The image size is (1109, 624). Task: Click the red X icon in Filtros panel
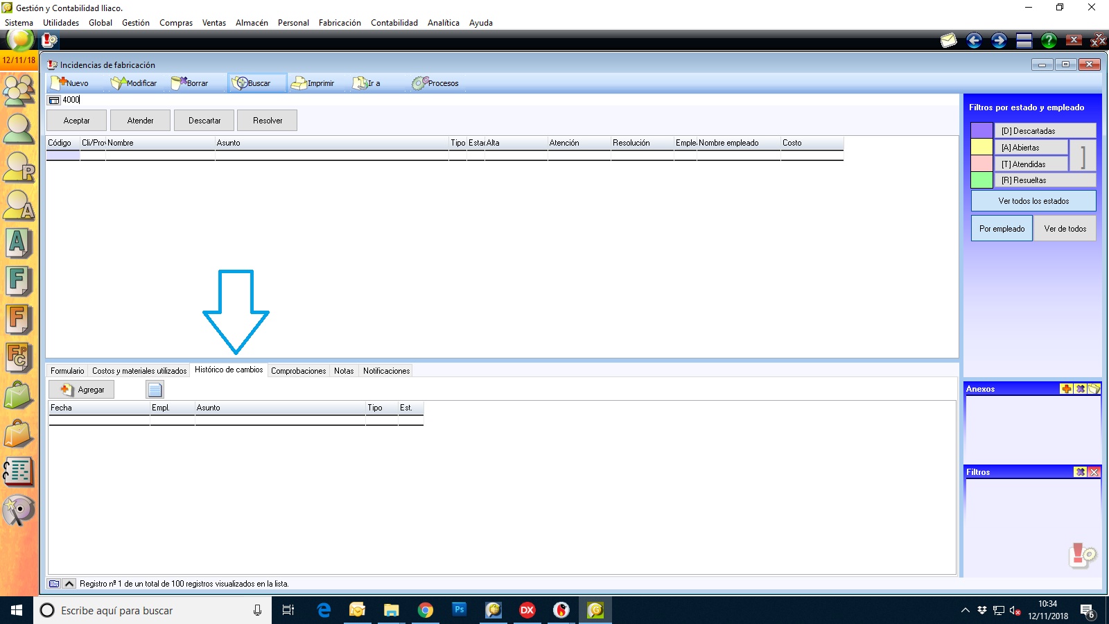coord(1094,472)
